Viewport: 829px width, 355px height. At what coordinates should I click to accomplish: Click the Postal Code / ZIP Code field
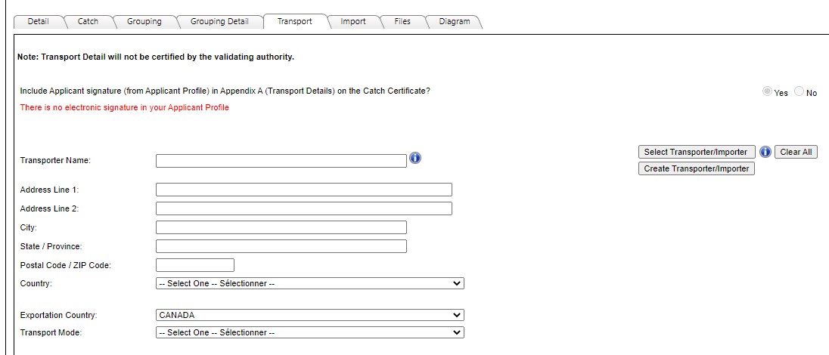pos(195,265)
